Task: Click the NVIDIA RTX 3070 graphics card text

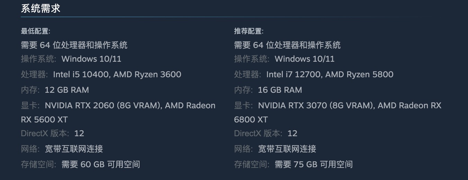Action: 293,106
